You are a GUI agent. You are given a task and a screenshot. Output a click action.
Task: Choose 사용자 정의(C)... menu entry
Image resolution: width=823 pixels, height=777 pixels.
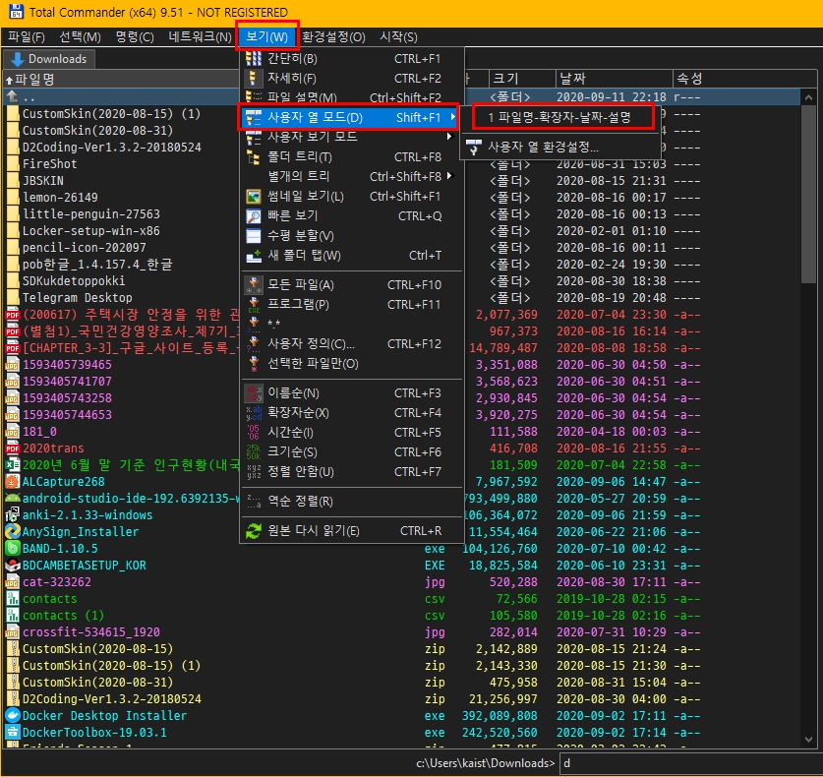pos(352,344)
